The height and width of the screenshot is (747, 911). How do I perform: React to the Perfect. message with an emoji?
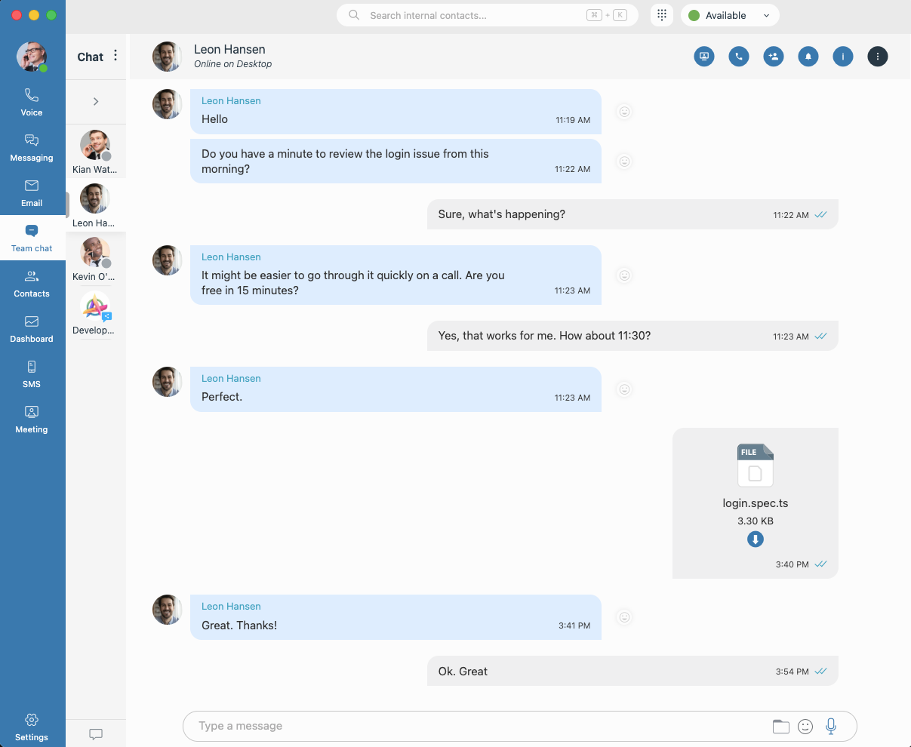pos(624,389)
